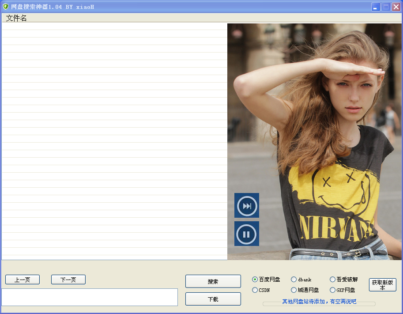The height and width of the screenshot is (314, 403).
Task: Pause the slideshow using the pause icon
Action: [246, 234]
